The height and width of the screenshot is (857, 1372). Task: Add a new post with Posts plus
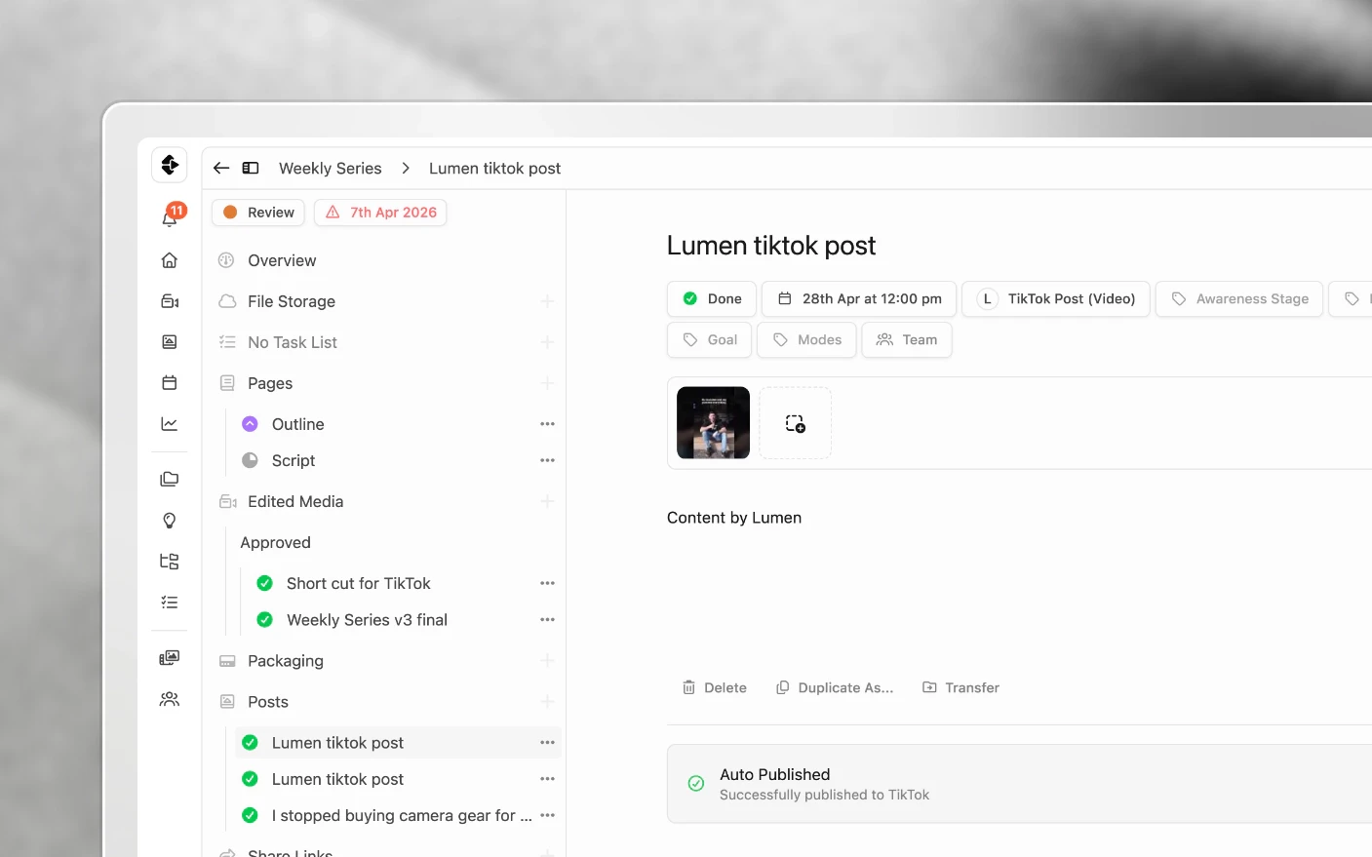pos(547,702)
